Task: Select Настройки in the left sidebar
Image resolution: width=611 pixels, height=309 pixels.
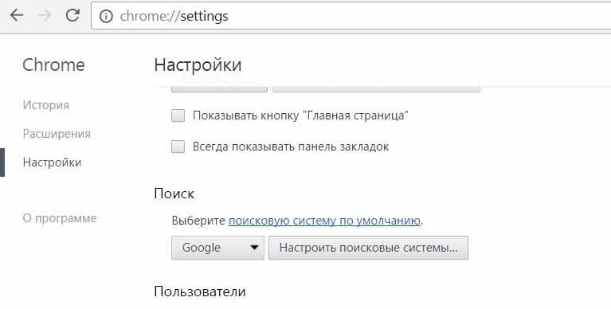Action: tap(53, 162)
